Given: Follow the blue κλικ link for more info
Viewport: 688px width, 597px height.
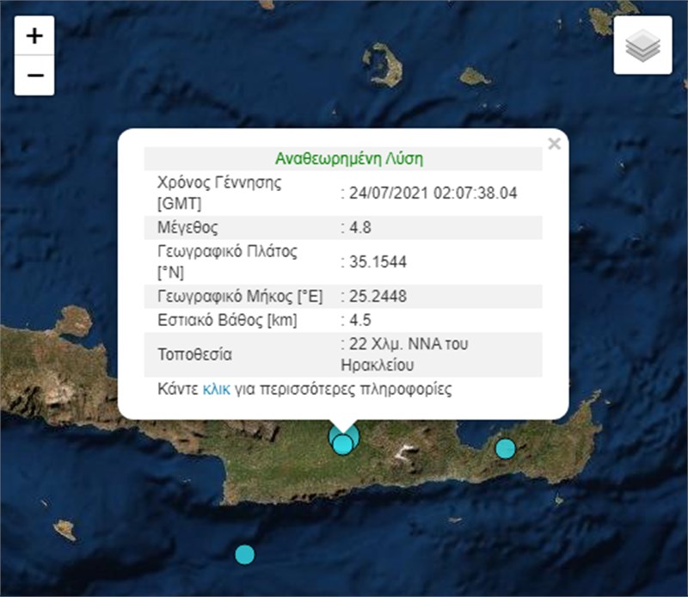Looking at the screenshot, I should point(215,389).
